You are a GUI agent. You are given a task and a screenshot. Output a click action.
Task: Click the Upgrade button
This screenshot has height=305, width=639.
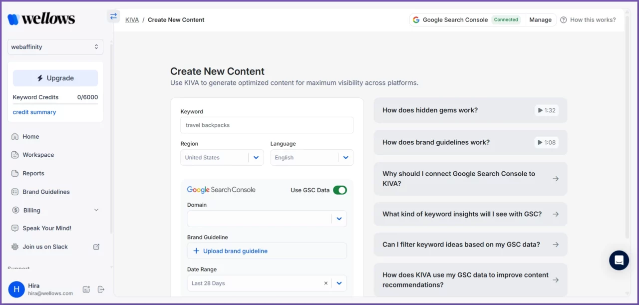(x=55, y=78)
